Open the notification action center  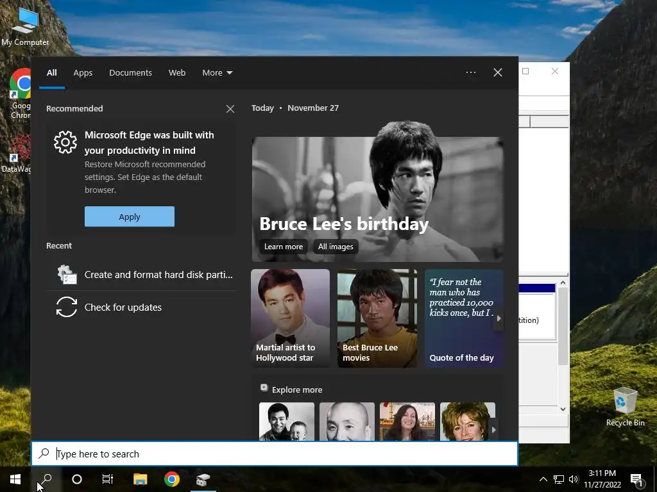pyautogui.click(x=636, y=479)
